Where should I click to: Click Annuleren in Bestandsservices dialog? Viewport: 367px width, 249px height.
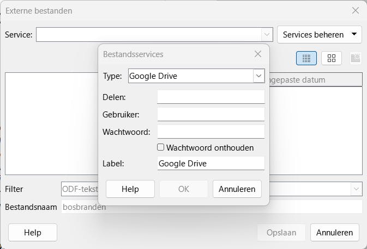click(237, 189)
